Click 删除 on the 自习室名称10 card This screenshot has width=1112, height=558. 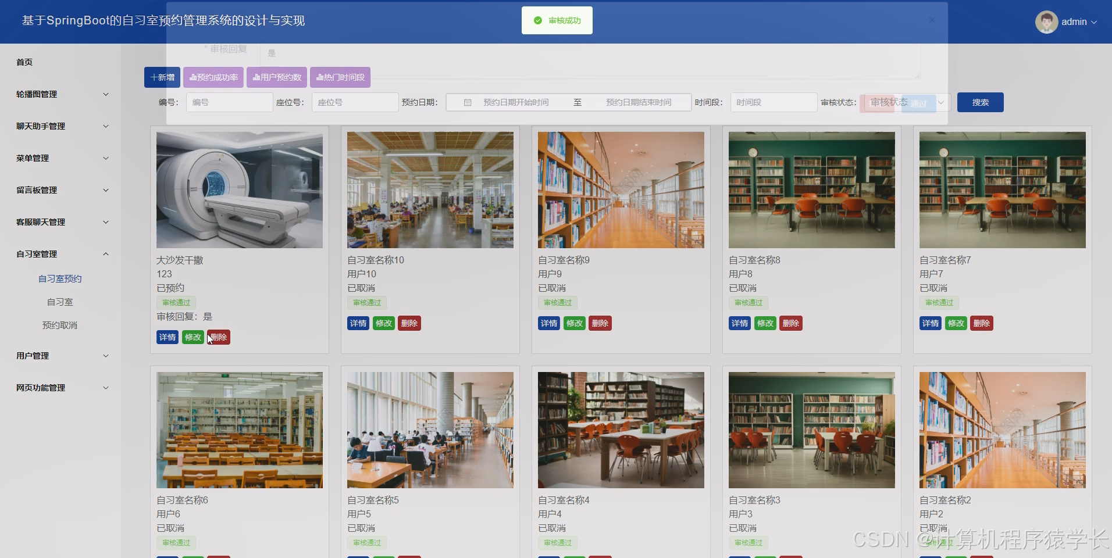coord(409,323)
